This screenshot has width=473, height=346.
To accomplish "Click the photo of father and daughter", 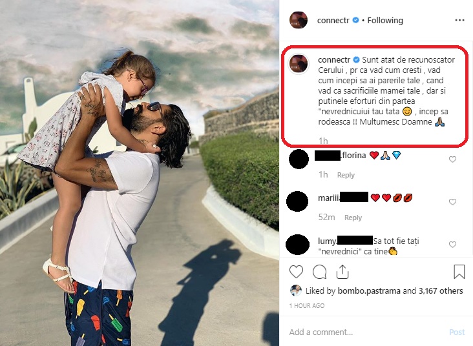I will pyautogui.click(x=140, y=173).
